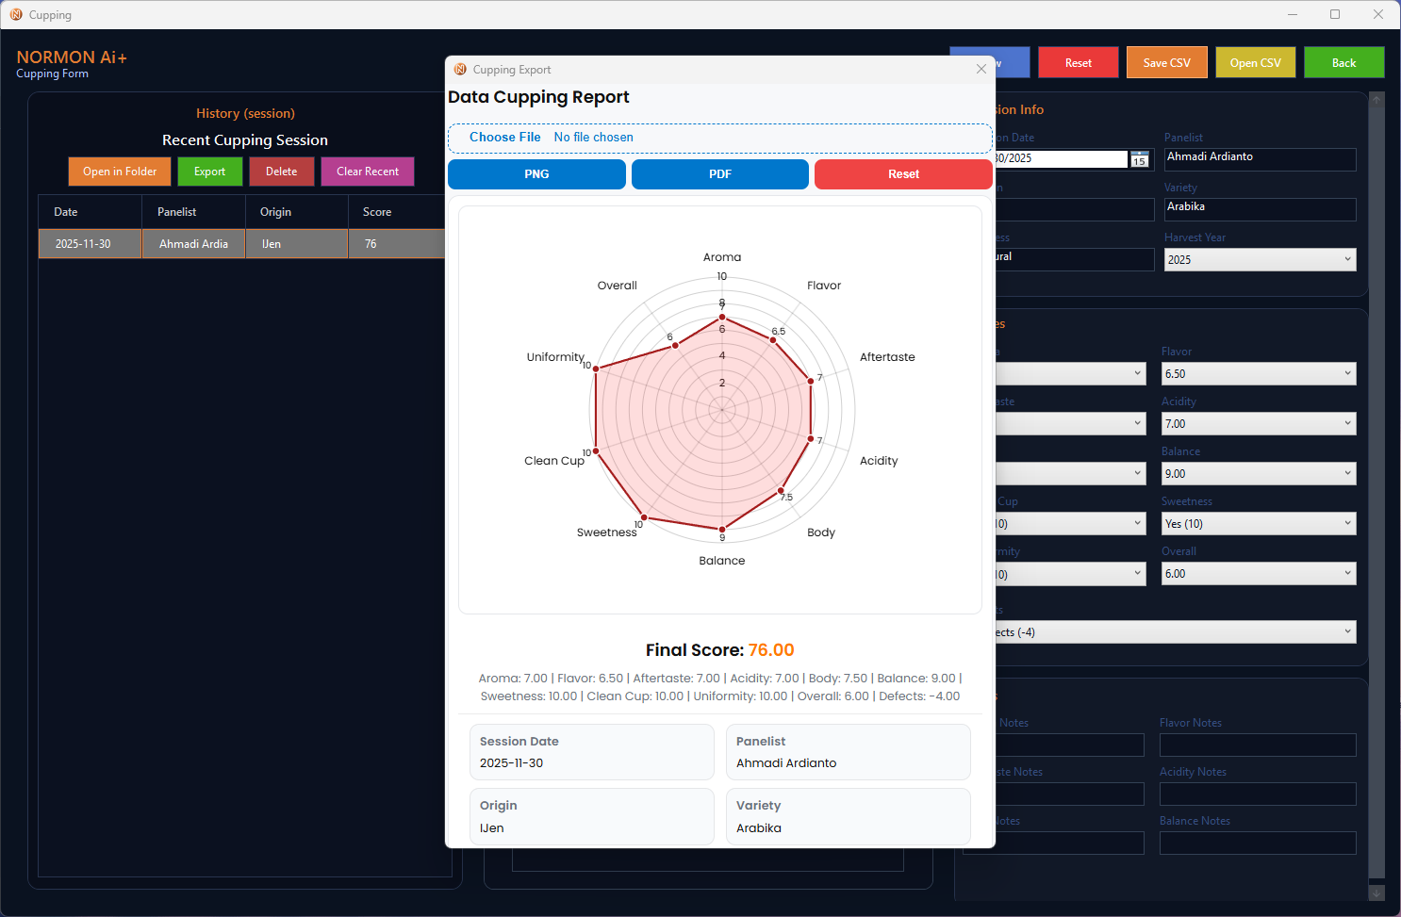Open the Sweetness Yes (10) dropdown
Image resolution: width=1401 pixels, height=917 pixels.
click(x=1258, y=524)
